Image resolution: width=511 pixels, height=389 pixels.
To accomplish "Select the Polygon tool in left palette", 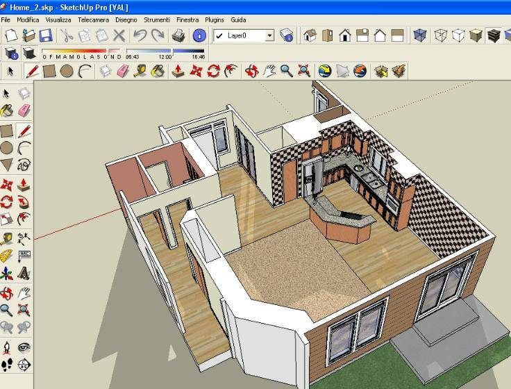I will tap(6, 165).
